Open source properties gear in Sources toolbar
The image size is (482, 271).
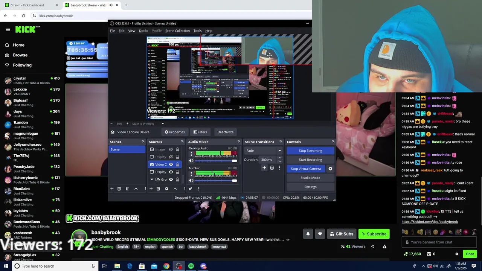(166, 189)
